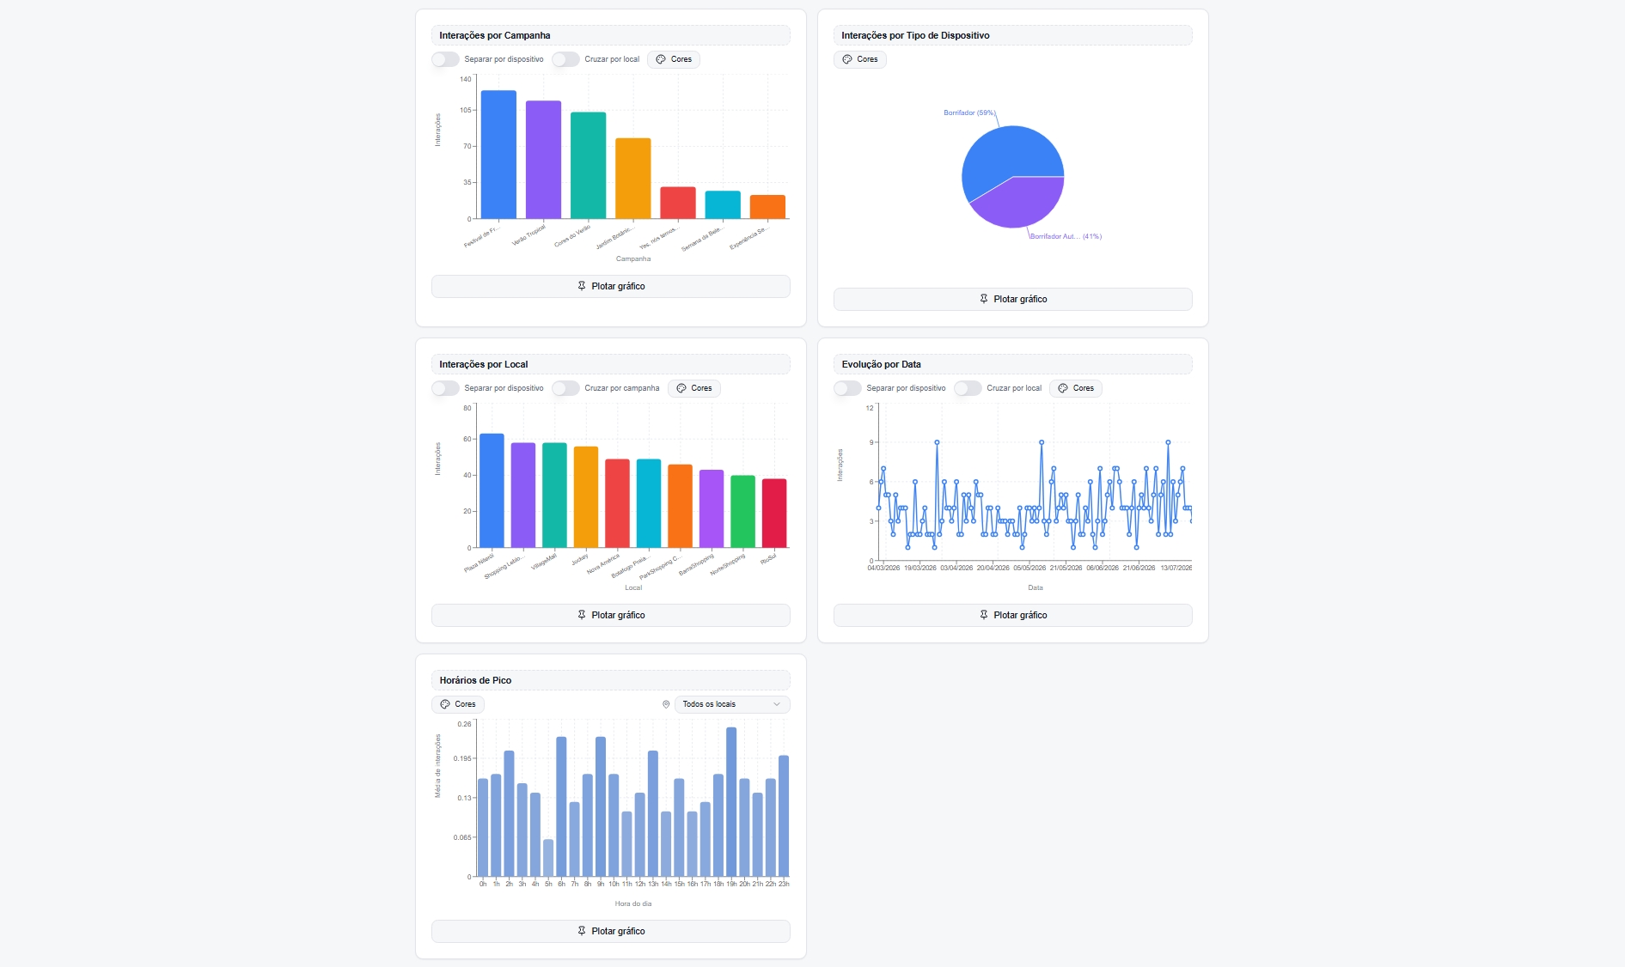Screen dimensions: 1625x967
Task: Enable Separar por dispositivo in Evolução por Data
Action: pos(847,388)
